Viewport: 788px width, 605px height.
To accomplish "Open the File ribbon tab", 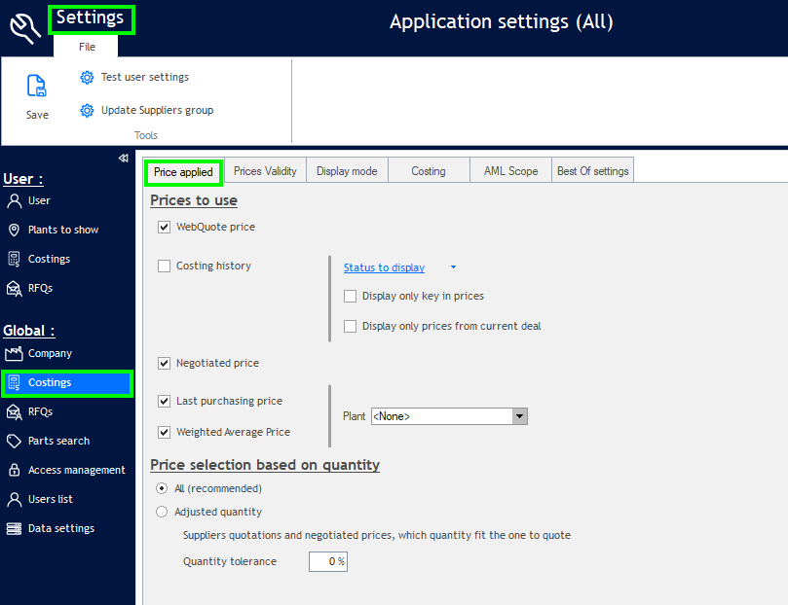I will tap(87, 47).
